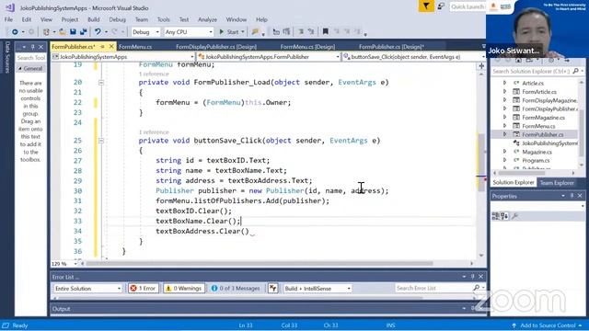Toggle the 0 Warnings filter button

click(x=184, y=288)
